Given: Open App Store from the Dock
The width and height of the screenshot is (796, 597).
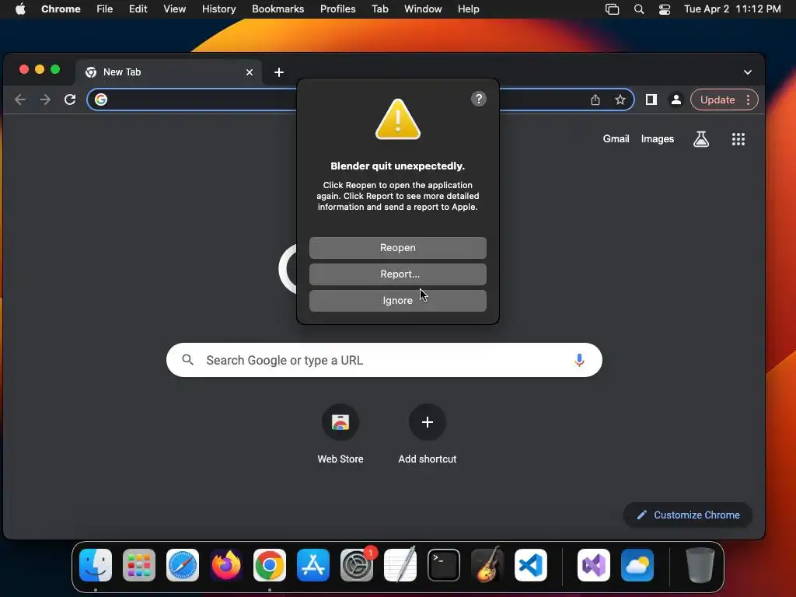Looking at the screenshot, I should pos(312,565).
